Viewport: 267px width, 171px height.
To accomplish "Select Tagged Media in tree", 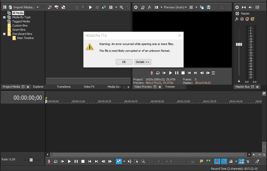I will [x=21, y=21].
